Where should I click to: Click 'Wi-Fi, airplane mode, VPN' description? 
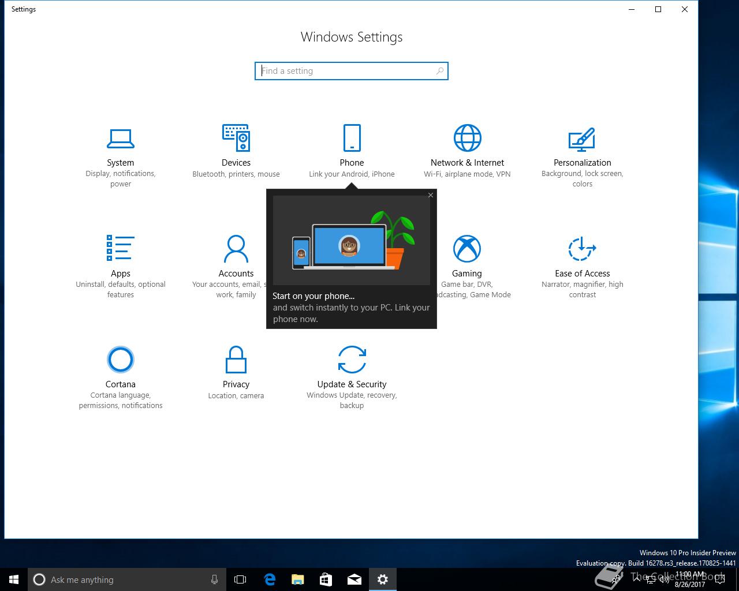pyautogui.click(x=467, y=174)
